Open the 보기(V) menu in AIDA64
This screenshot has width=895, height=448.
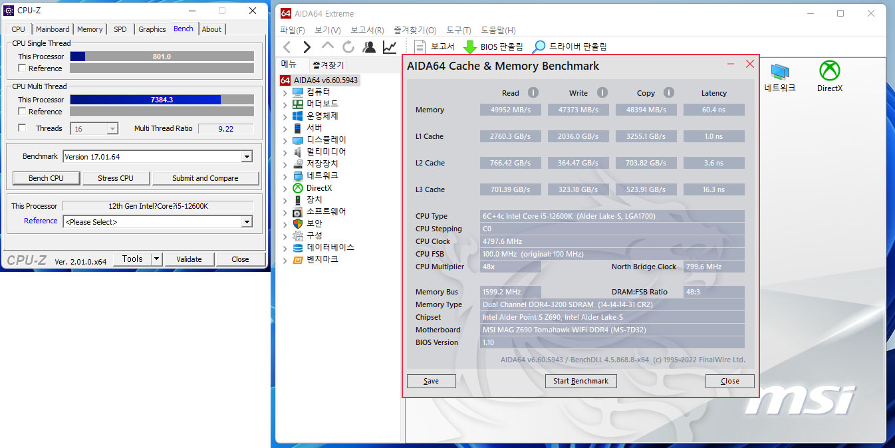328,30
